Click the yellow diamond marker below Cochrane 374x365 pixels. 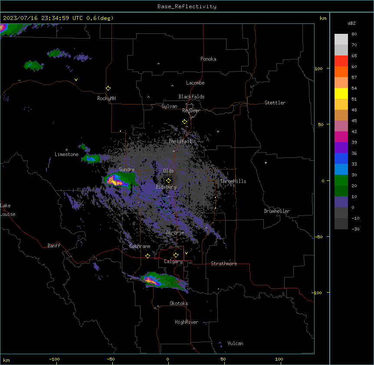tap(148, 256)
